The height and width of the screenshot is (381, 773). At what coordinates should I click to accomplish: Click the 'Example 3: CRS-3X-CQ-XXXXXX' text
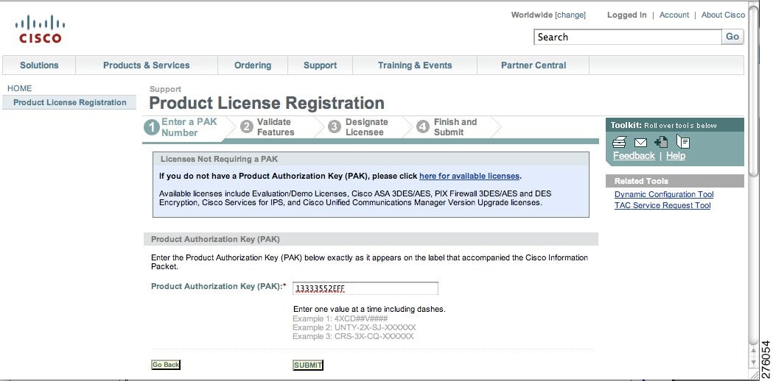[353, 336]
